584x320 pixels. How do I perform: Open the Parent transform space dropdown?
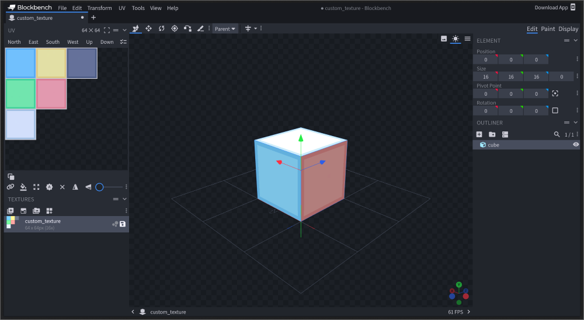[225, 29]
